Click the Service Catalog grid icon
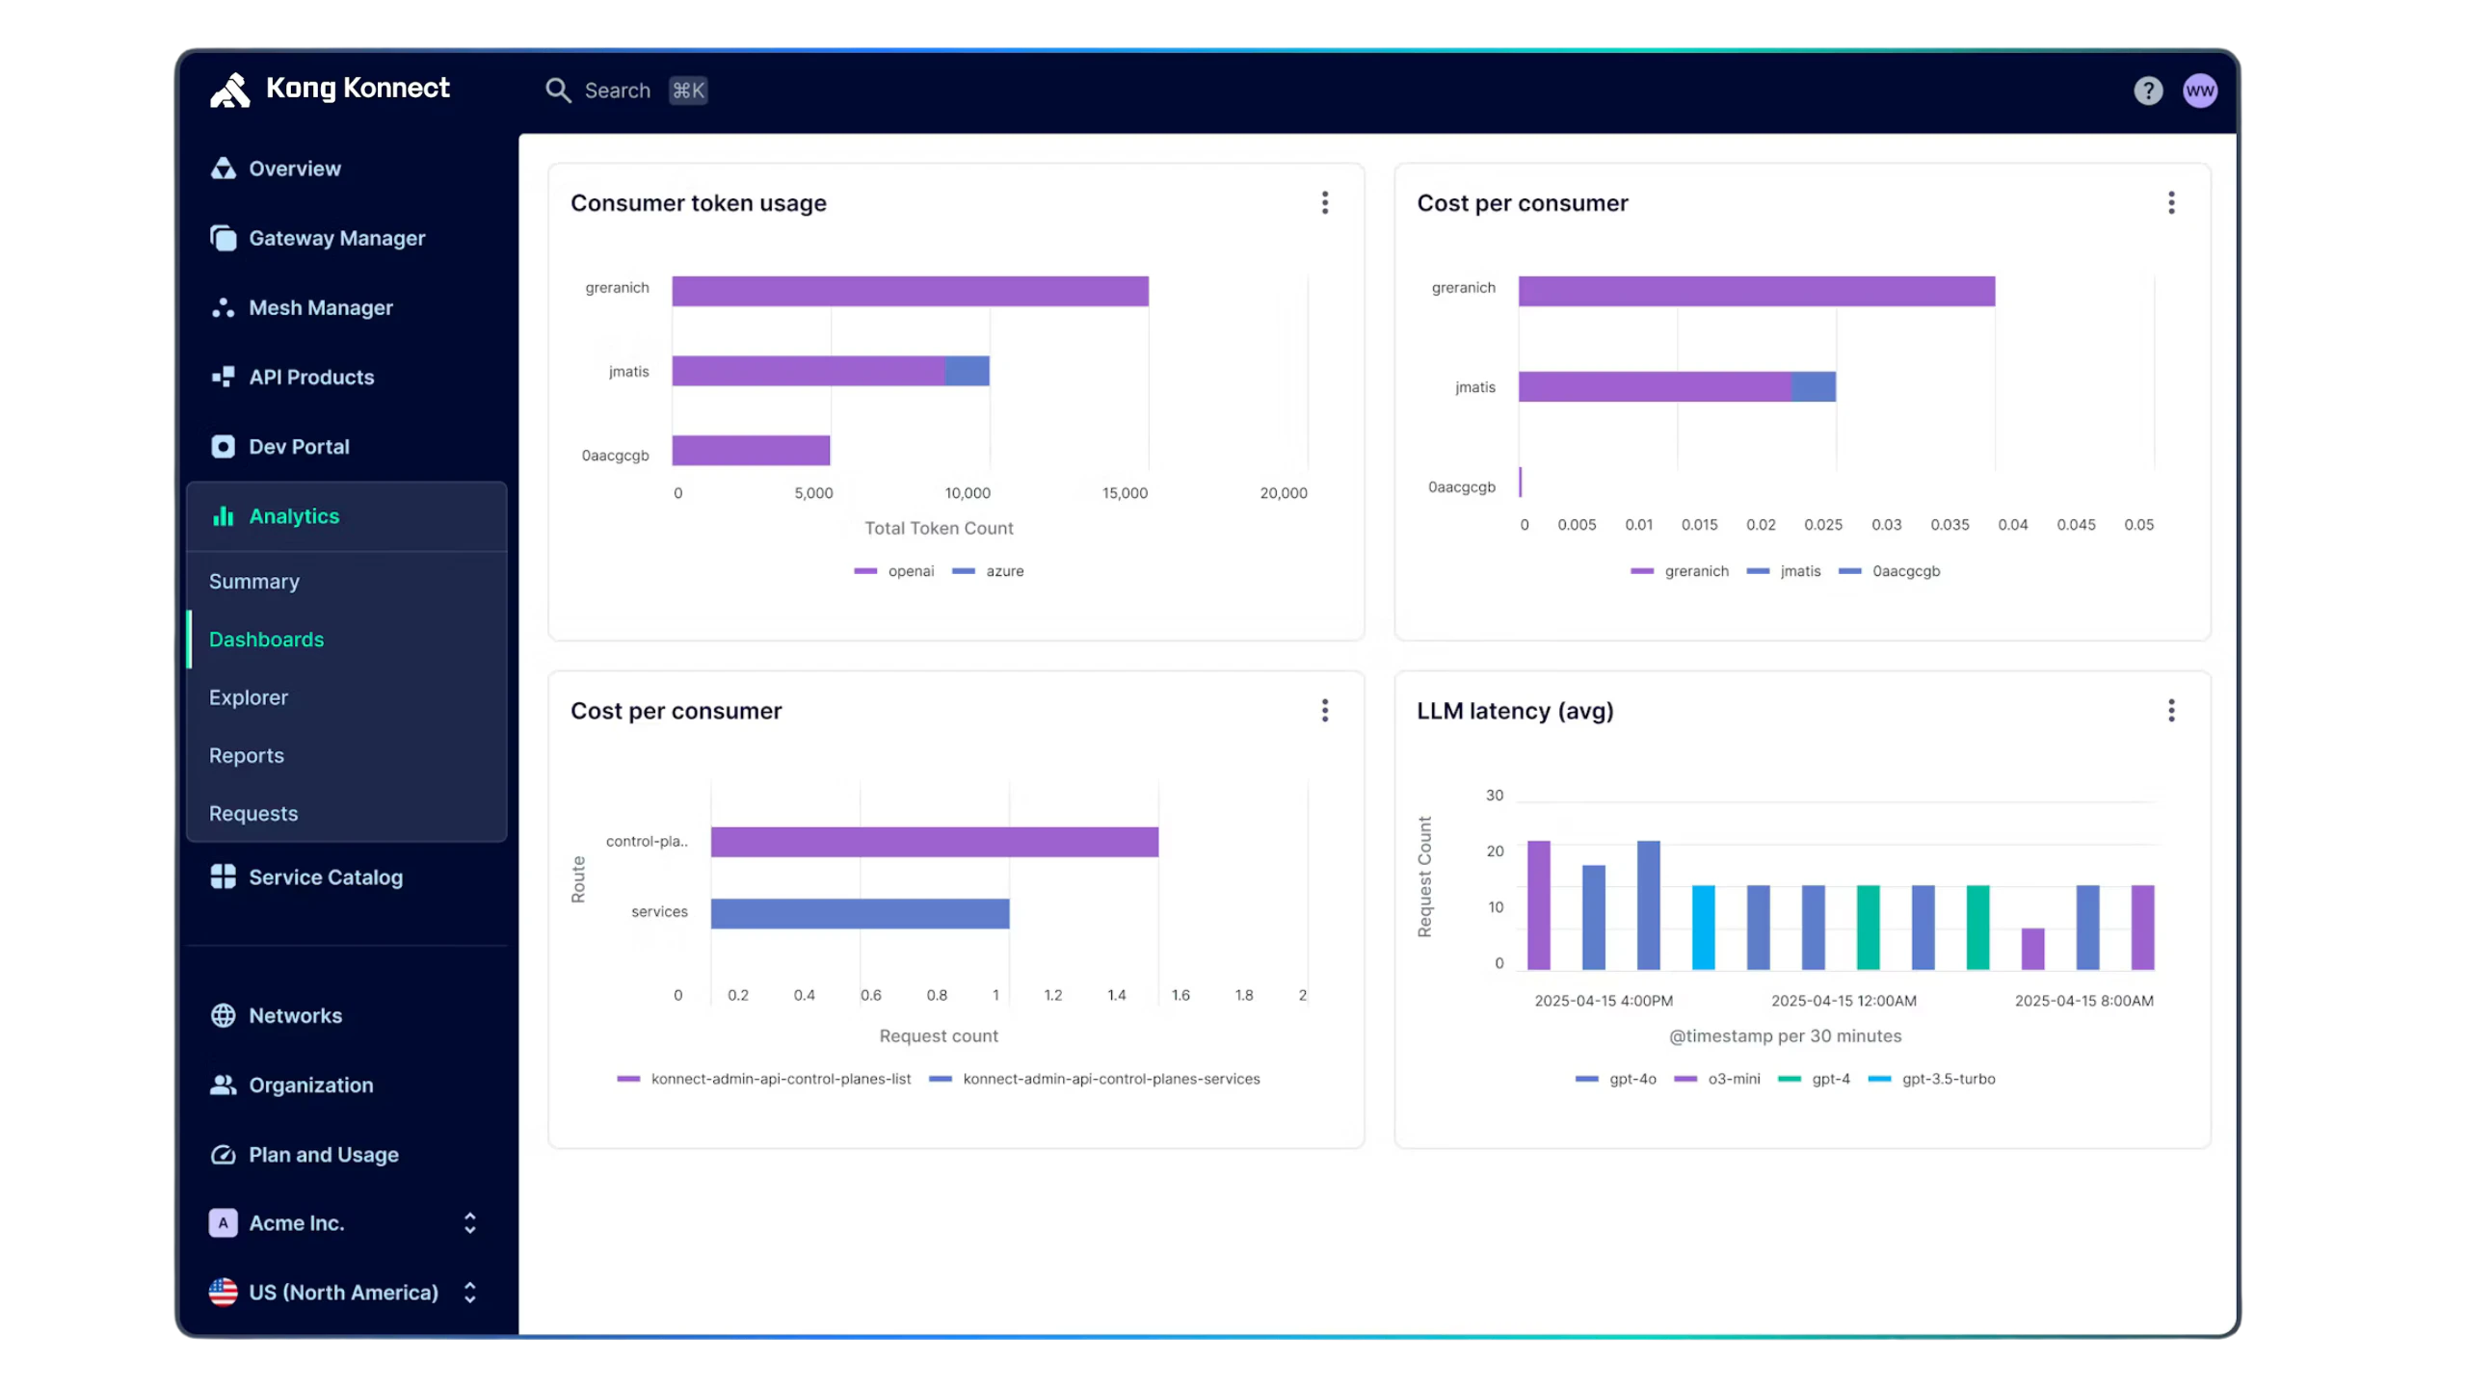The height and width of the screenshot is (1387, 2467). click(x=224, y=877)
